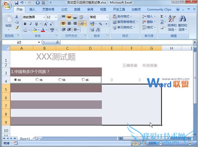Viewport: 198px width, 147px height.
Task: Open the Paste dropdown arrow
Action: [x=9, y=30]
